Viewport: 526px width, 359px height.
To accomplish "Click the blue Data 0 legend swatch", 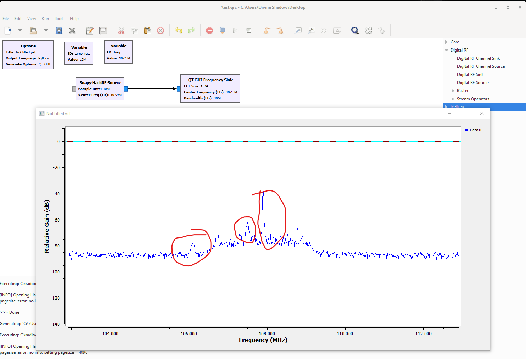I will tap(467, 130).
